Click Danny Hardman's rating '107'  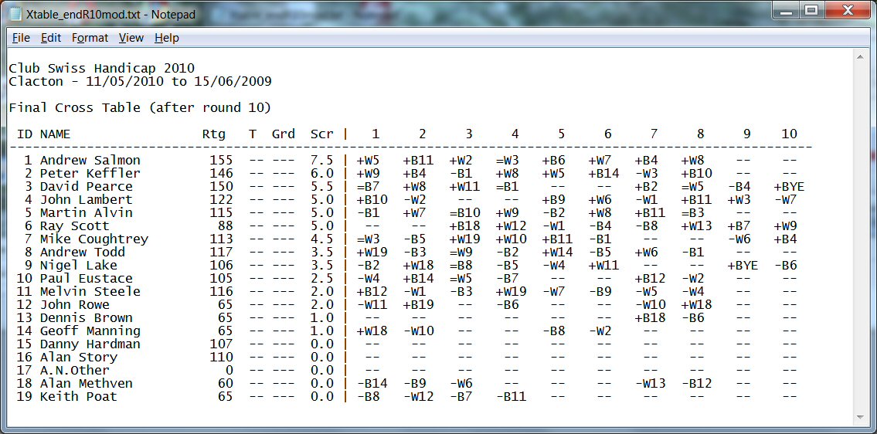coord(221,344)
